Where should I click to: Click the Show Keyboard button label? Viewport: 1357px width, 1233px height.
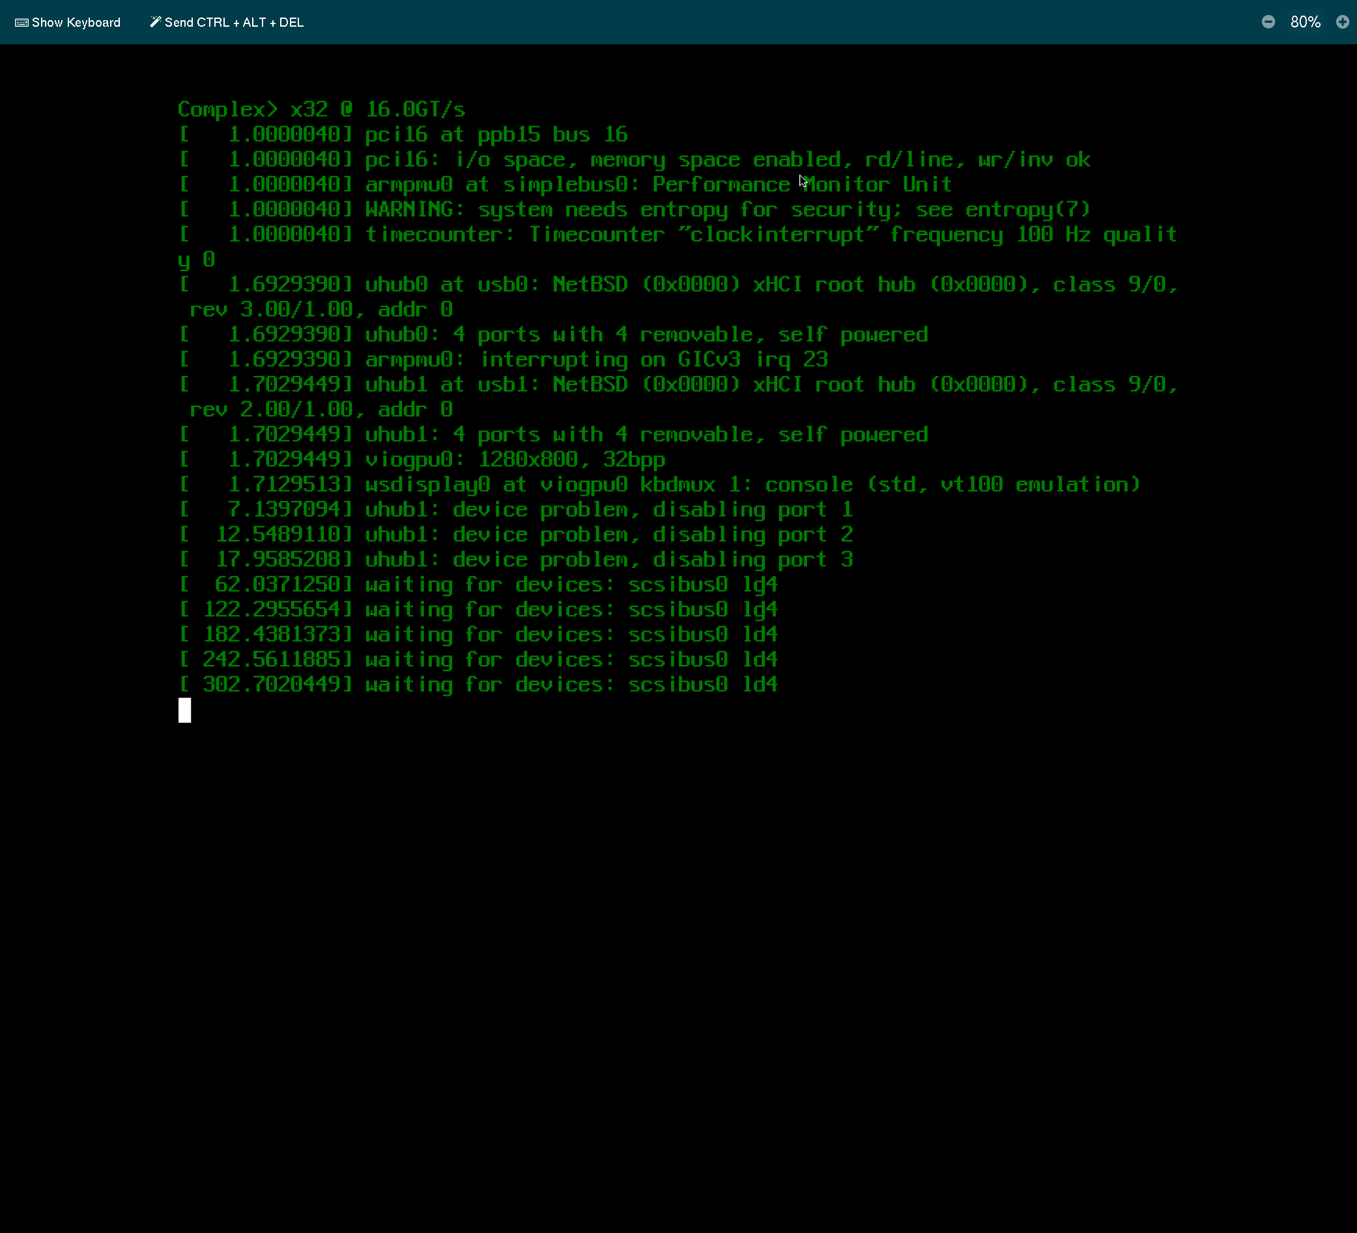click(76, 22)
